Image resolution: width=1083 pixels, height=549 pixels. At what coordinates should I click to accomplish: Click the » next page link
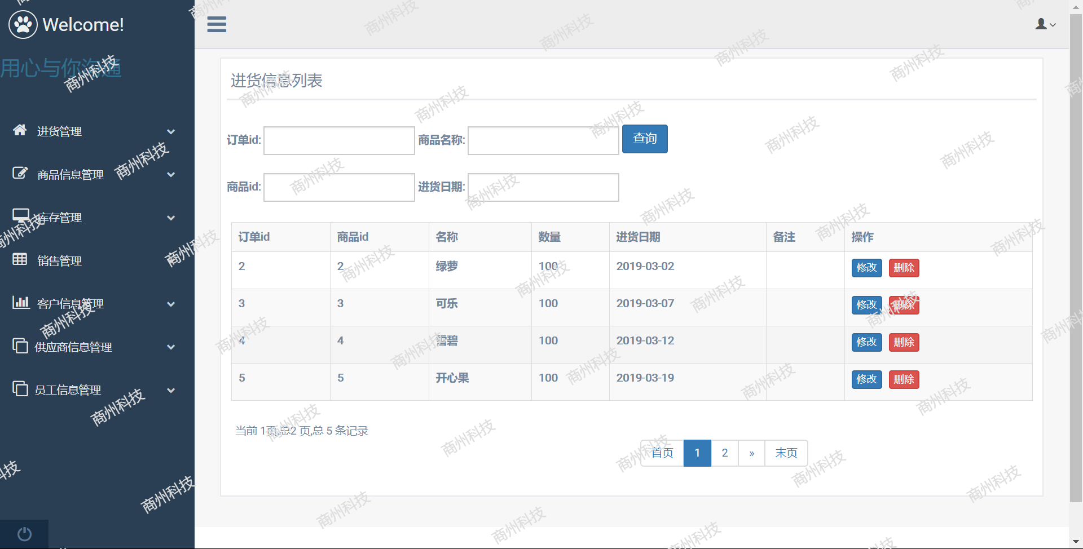coord(752,453)
